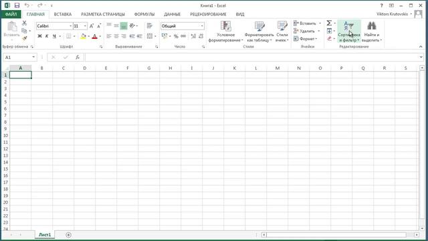Viewport: 428px width, 241px height.
Task: Align cell text to the left
Action: point(109,36)
